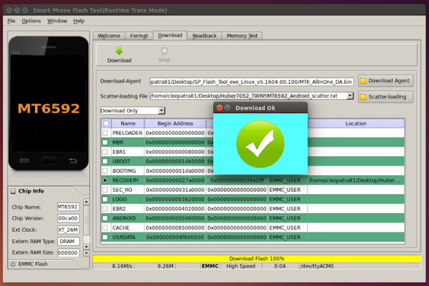This screenshot has width=429, height=286.
Task: Check the UBOOT partition checkbox
Action: 105,161
